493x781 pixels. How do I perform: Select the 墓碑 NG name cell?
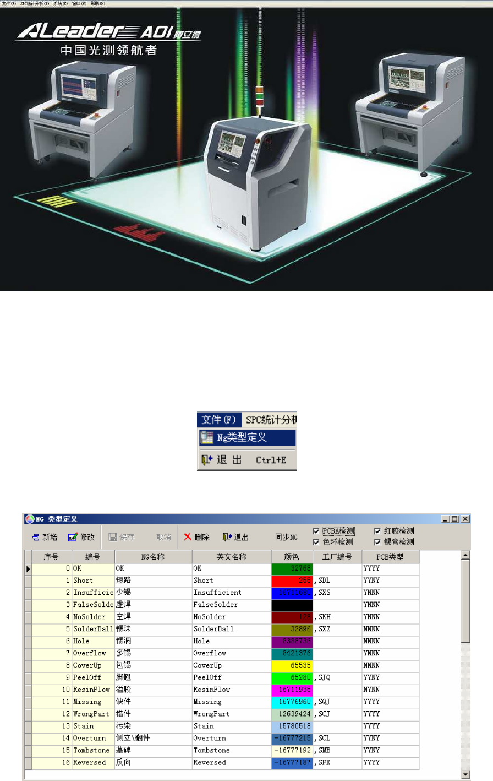(x=154, y=750)
